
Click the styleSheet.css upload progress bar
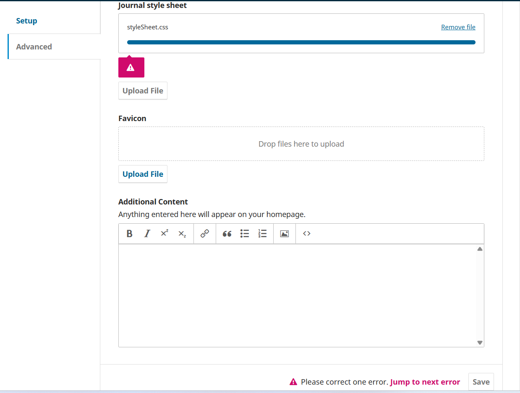point(301,42)
